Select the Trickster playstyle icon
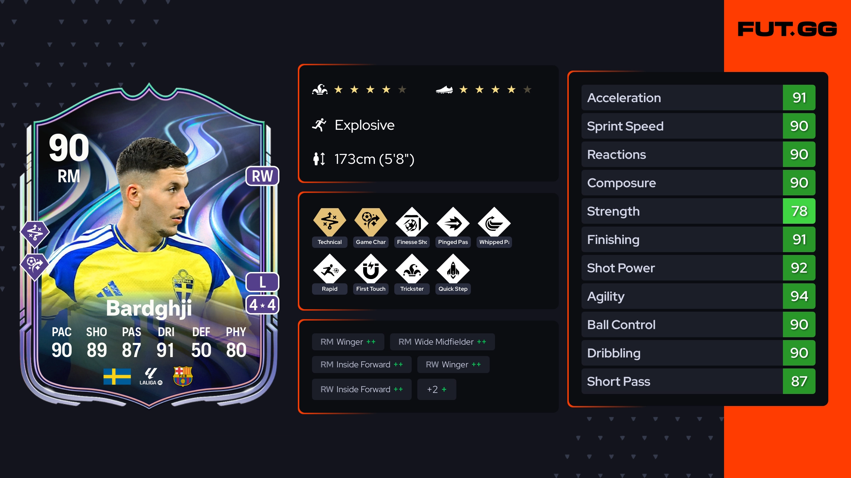The image size is (851, 478). point(412,270)
